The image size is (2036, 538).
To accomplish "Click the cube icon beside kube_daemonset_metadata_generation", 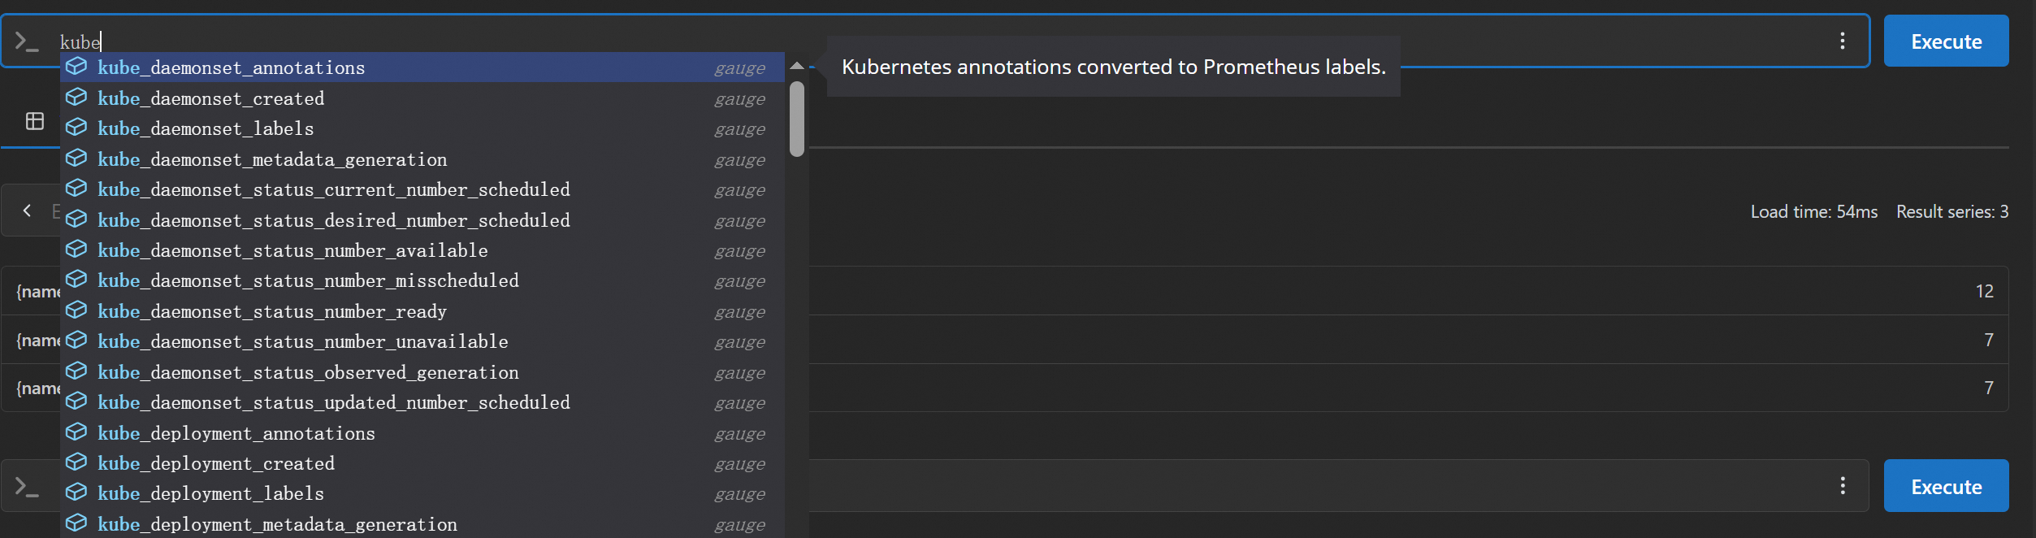I will point(76,158).
